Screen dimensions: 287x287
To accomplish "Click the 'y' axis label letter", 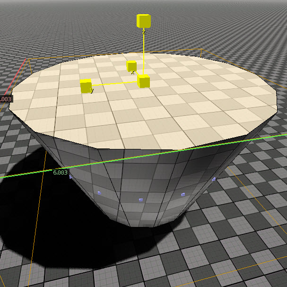I will tap(92, 90).
